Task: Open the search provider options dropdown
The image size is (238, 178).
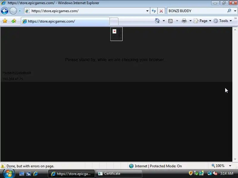Action: point(235,11)
